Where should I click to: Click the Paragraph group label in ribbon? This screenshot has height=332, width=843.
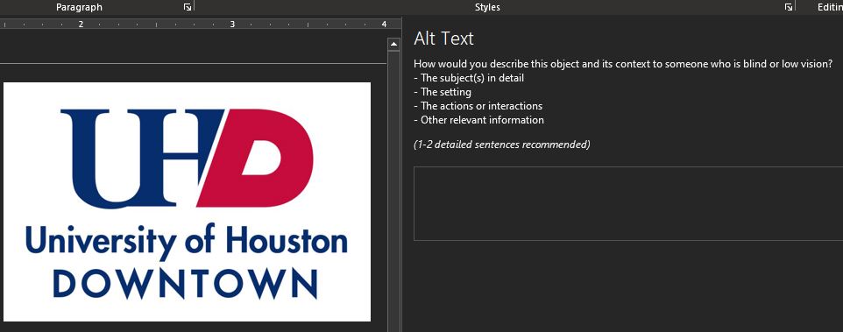[x=79, y=7]
